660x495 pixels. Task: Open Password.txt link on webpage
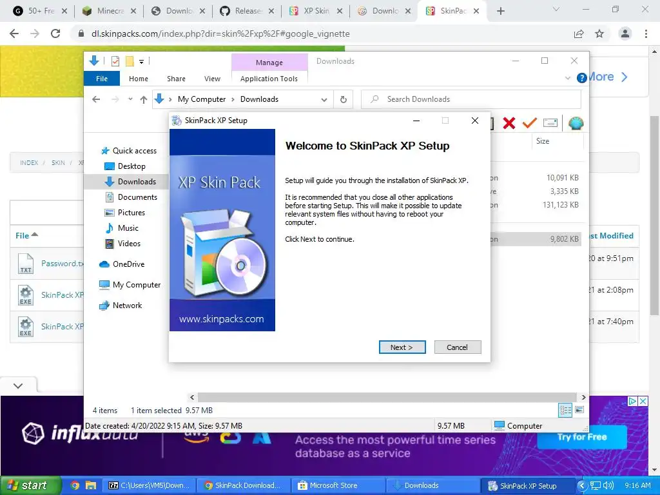coord(62,264)
